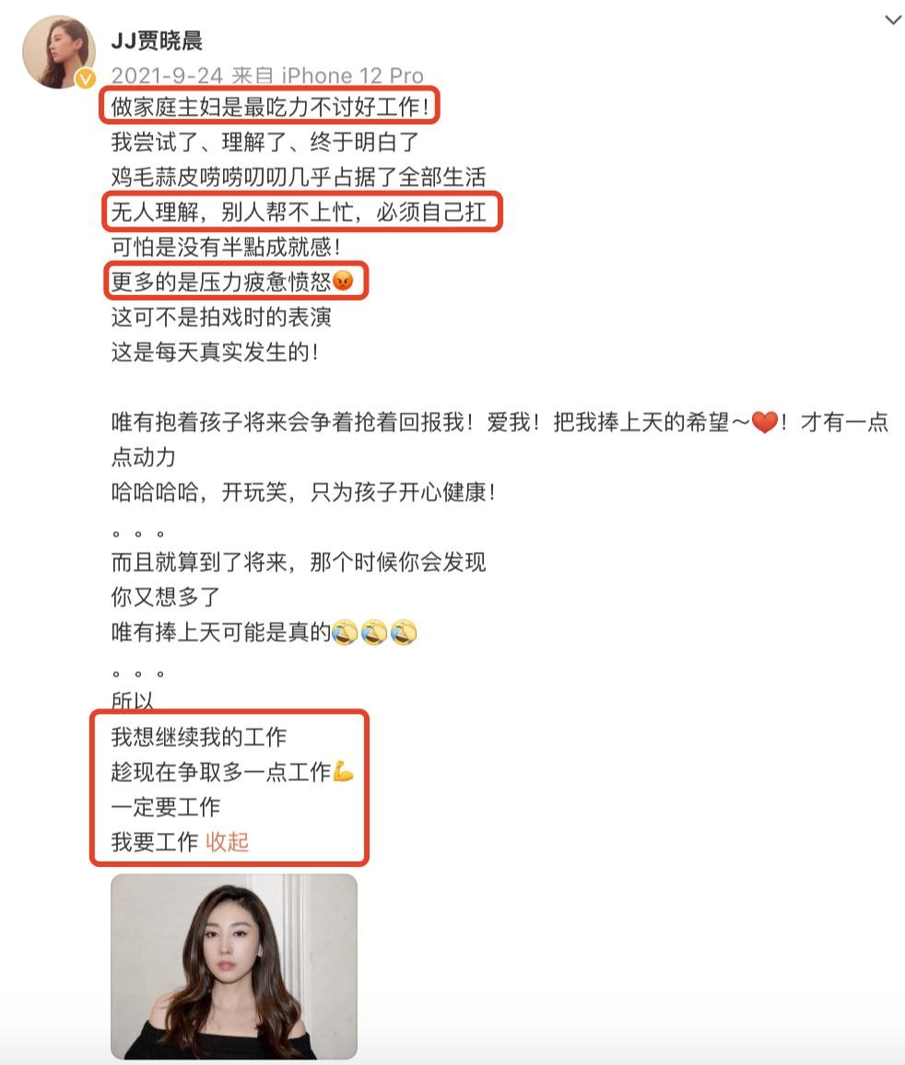Click the 2021-9-24 post timestamp
905x1065 pixels.
(167, 75)
